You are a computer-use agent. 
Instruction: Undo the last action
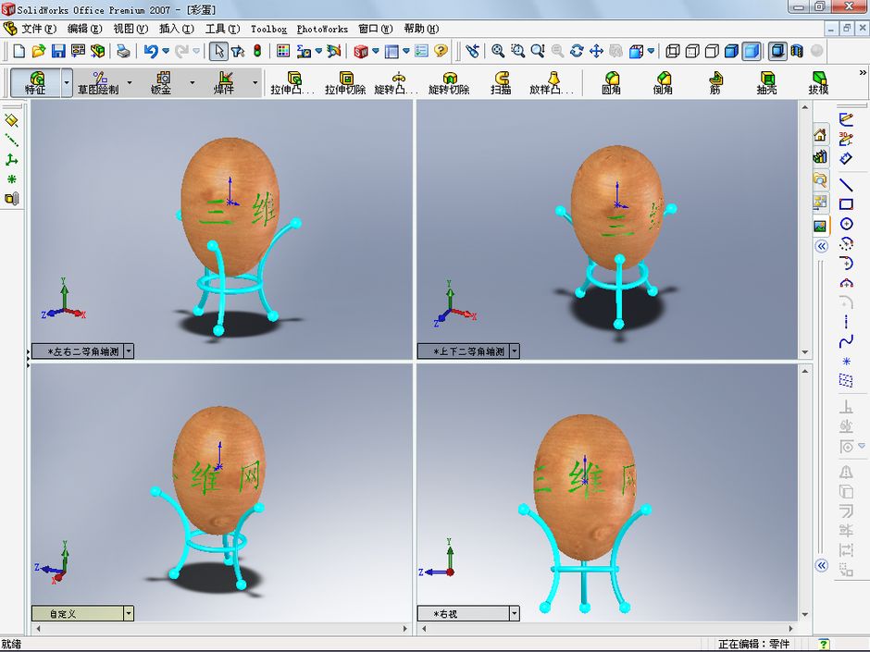point(150,51)
